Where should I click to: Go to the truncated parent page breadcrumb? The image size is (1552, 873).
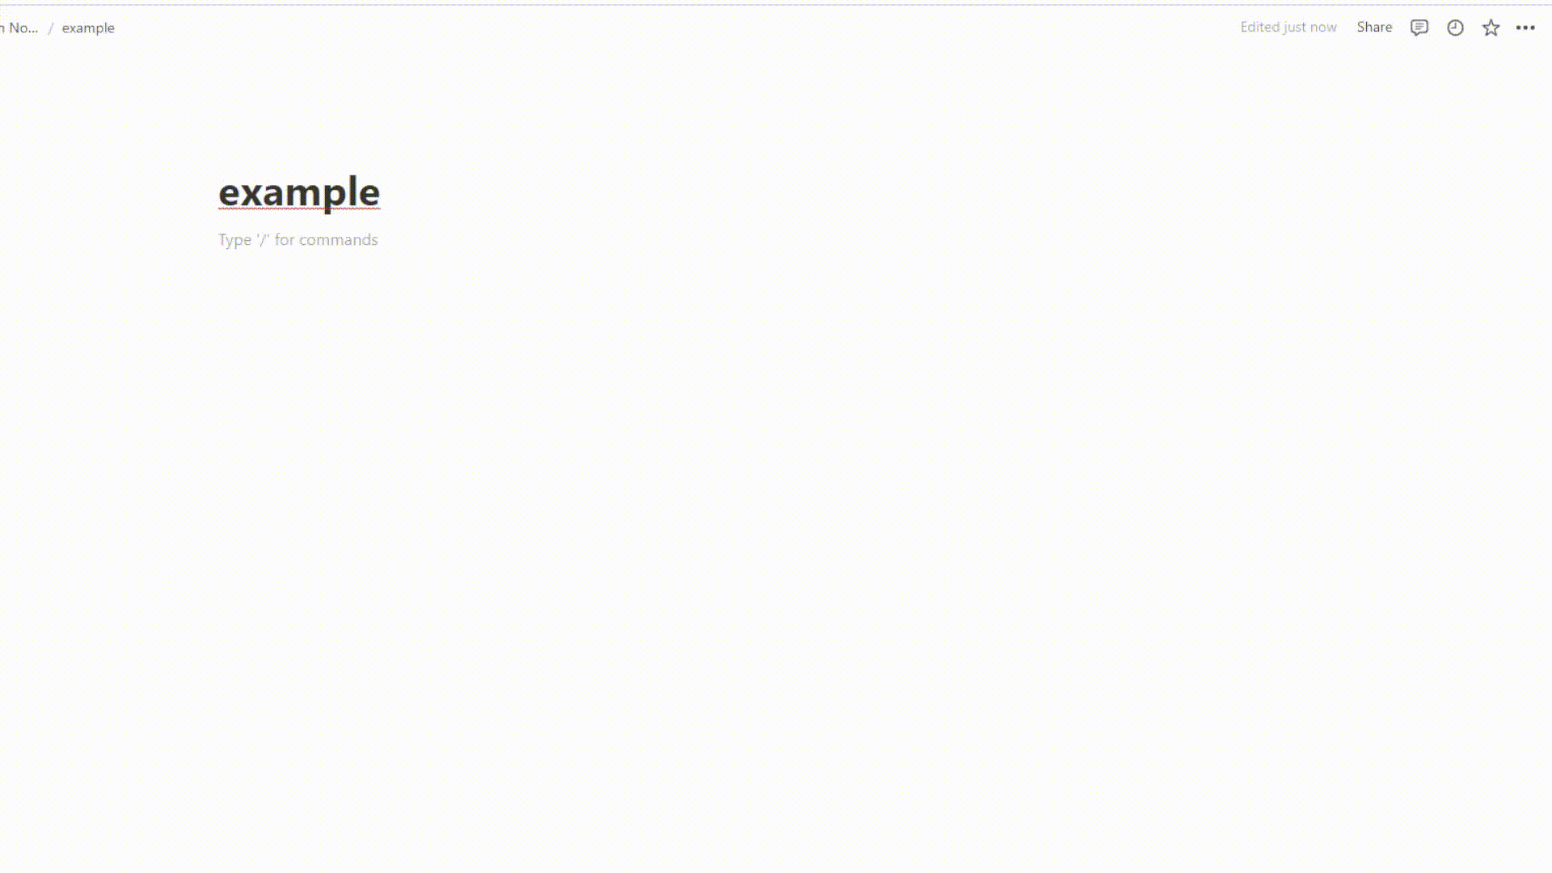point(19,27)
